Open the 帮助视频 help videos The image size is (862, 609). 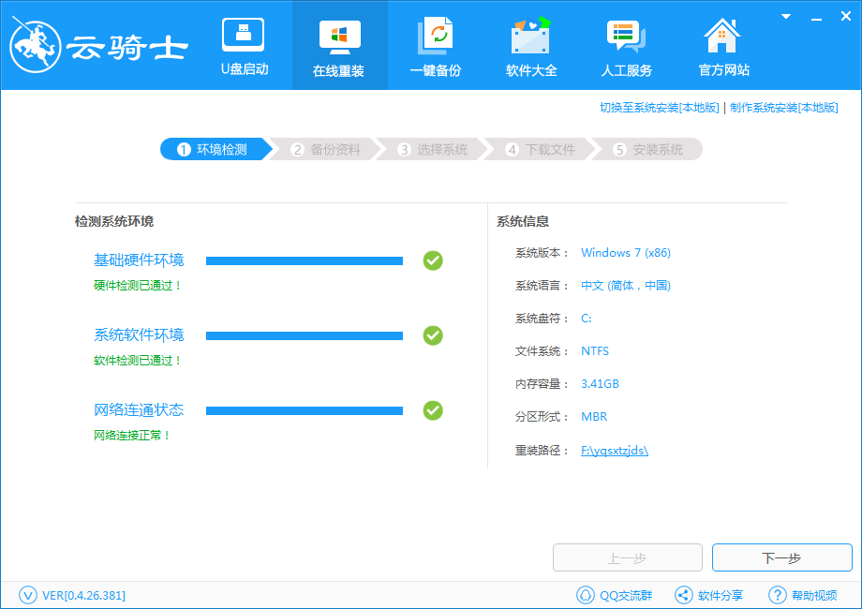click(797, 594)
